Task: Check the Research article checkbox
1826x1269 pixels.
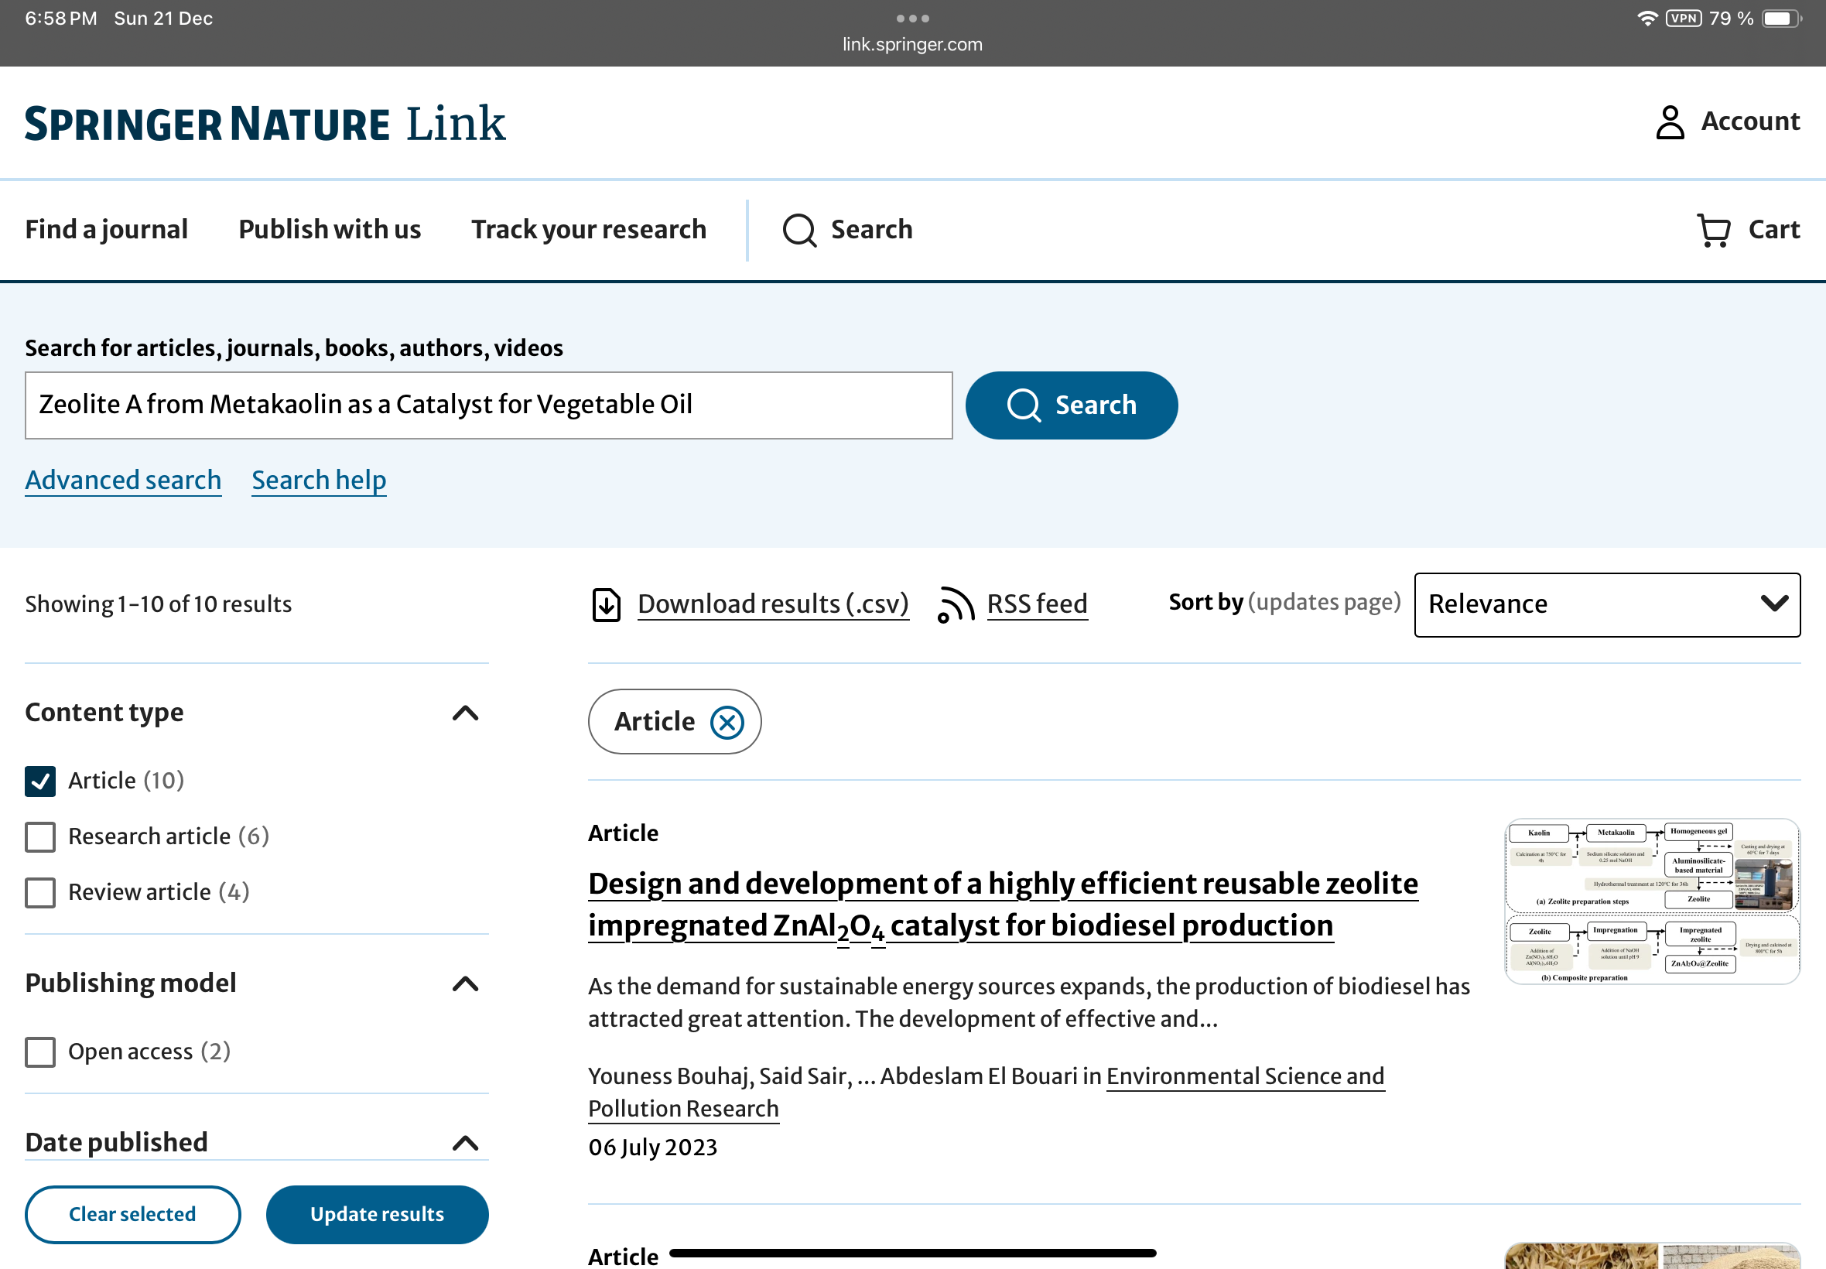Action: click(39, 836)
